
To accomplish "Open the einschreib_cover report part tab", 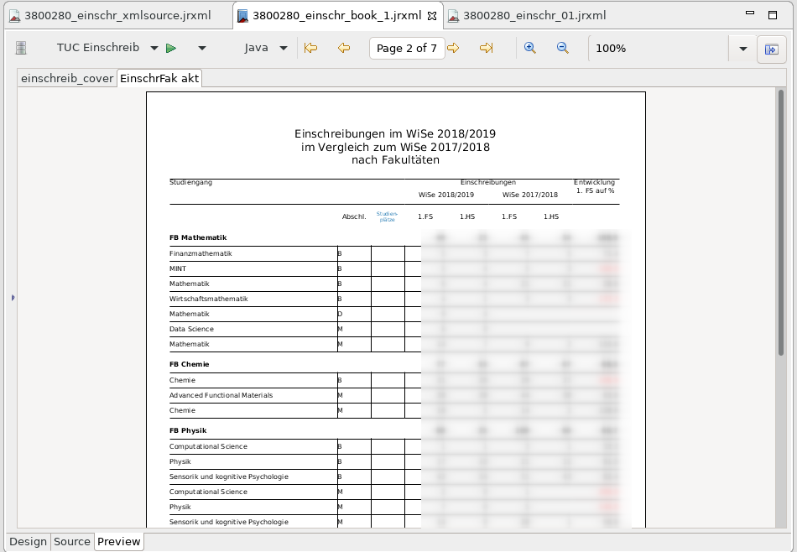I will (66, 78).
